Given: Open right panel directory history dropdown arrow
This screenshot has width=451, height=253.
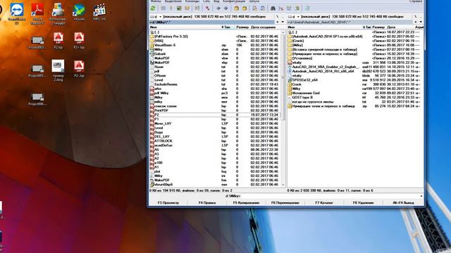Looking at the screenshot, I should [421, 22].
